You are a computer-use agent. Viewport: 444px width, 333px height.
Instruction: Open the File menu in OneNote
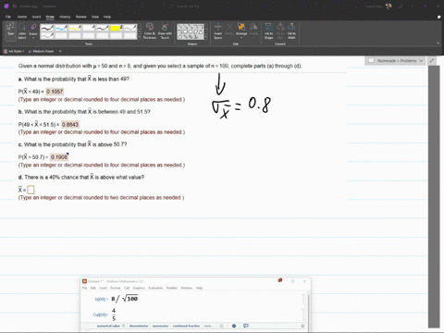click(8, 17)
